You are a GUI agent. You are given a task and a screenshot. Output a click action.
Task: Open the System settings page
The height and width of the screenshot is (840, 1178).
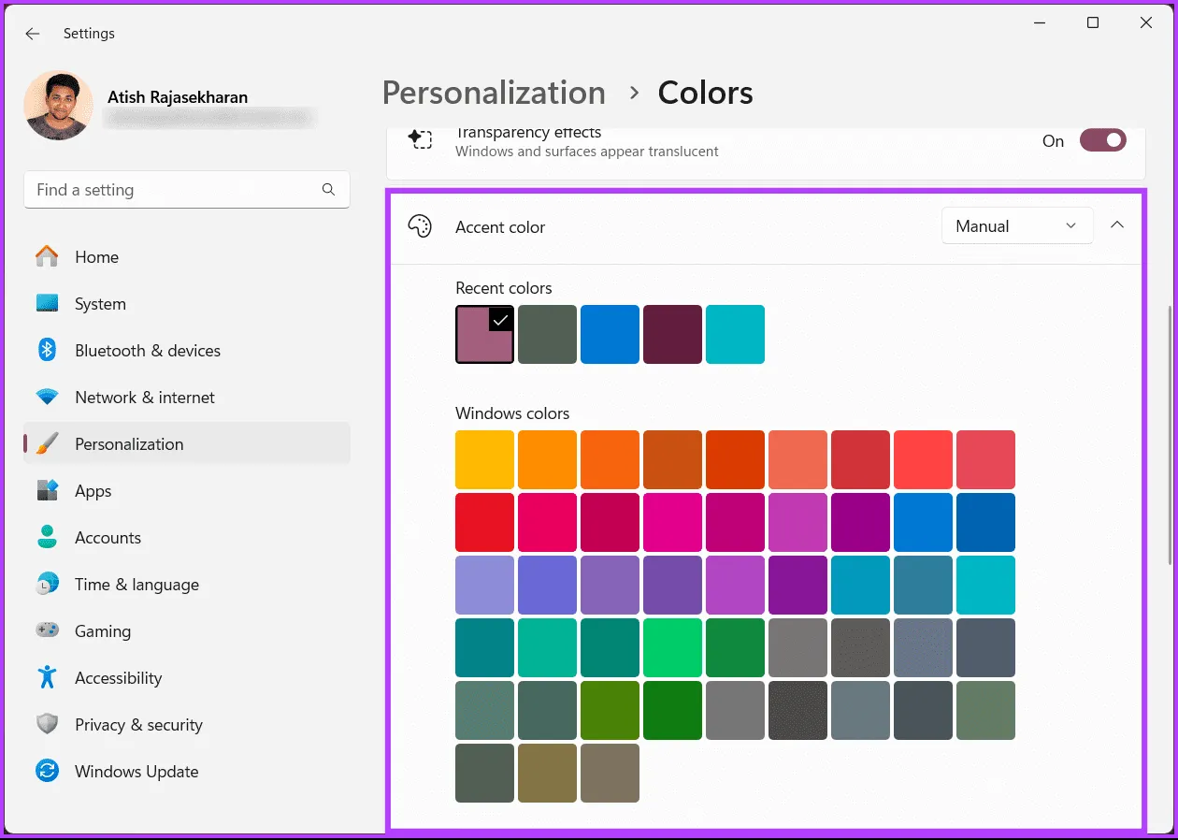coord(100,304)
